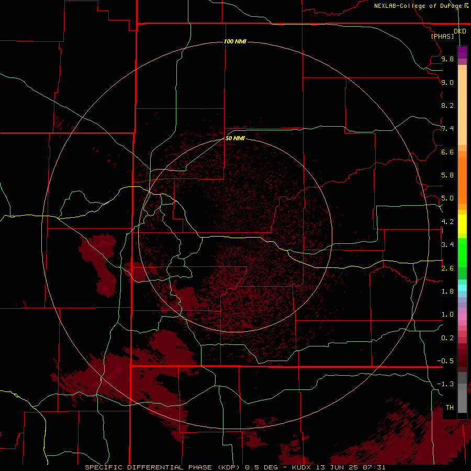This screenshot has height=471, width=471.
Task: Click the 100 NMI range ring label
Action: [x=235, y=41]
